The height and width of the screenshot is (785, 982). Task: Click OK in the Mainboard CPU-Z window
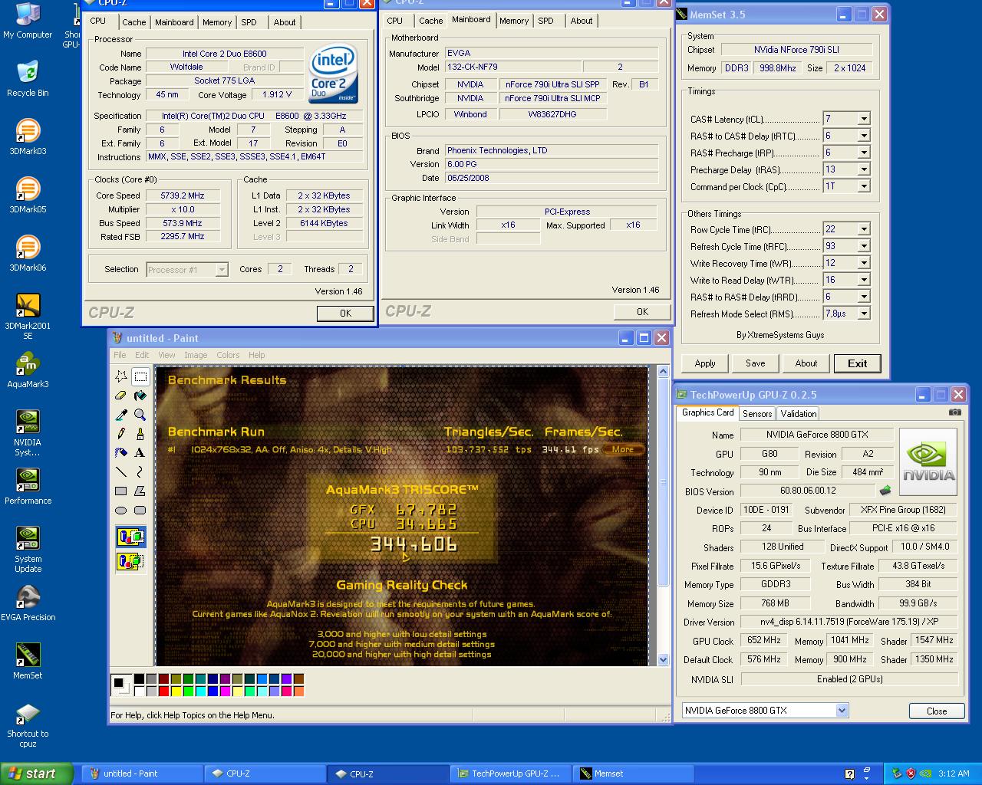(x=642, y=311)
